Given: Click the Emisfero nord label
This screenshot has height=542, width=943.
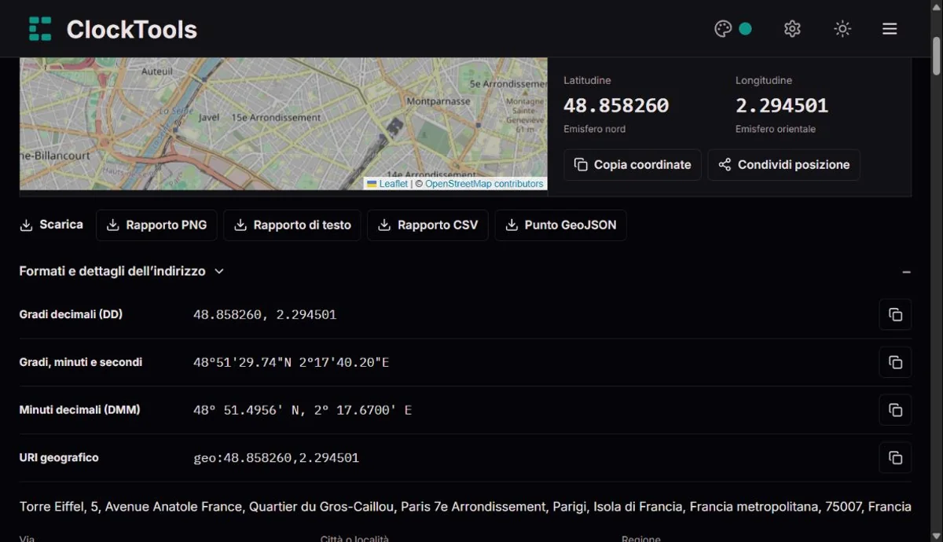Looking at the screenshot, I should click(594, 129).
